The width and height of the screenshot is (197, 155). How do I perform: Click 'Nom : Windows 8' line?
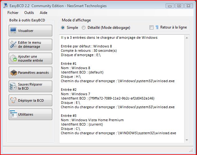tap(76, 68)
